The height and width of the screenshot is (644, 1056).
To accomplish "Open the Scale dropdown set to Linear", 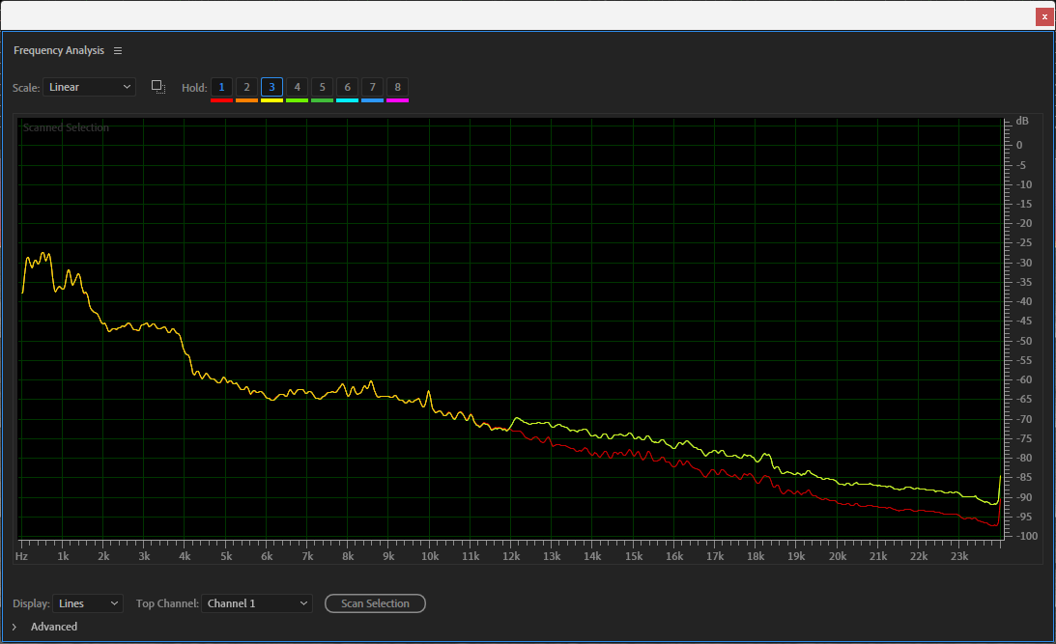I will [x=89, y=87].
